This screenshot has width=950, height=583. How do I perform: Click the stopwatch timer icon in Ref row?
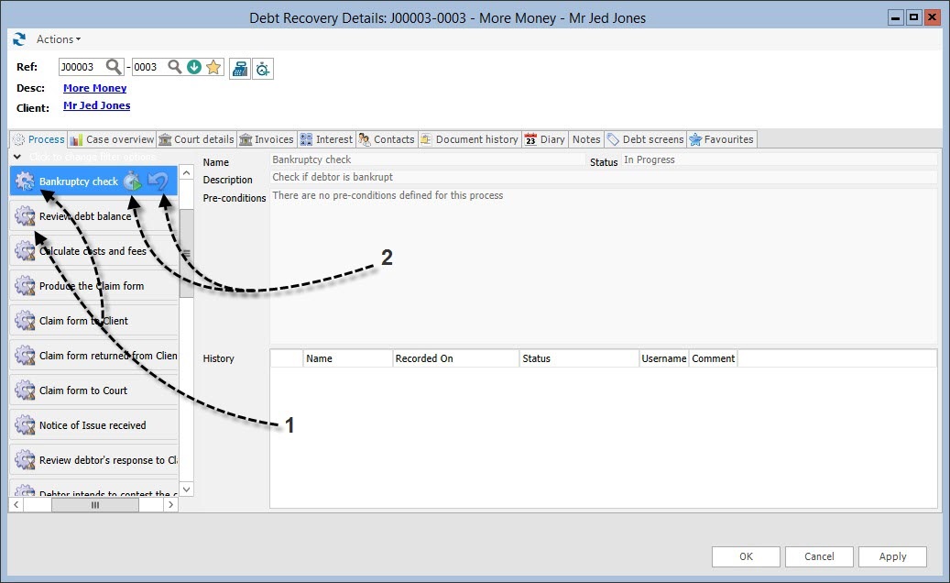[263, 68]
